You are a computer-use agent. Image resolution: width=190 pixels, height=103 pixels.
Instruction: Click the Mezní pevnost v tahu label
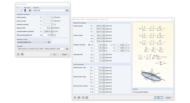[80, 68]
